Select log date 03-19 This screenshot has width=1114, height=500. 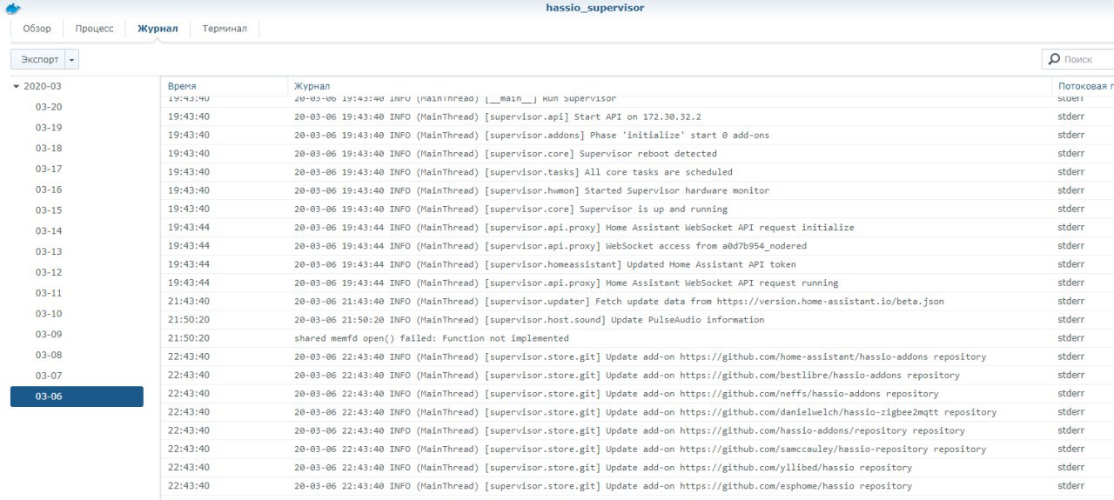coord(49,128)
